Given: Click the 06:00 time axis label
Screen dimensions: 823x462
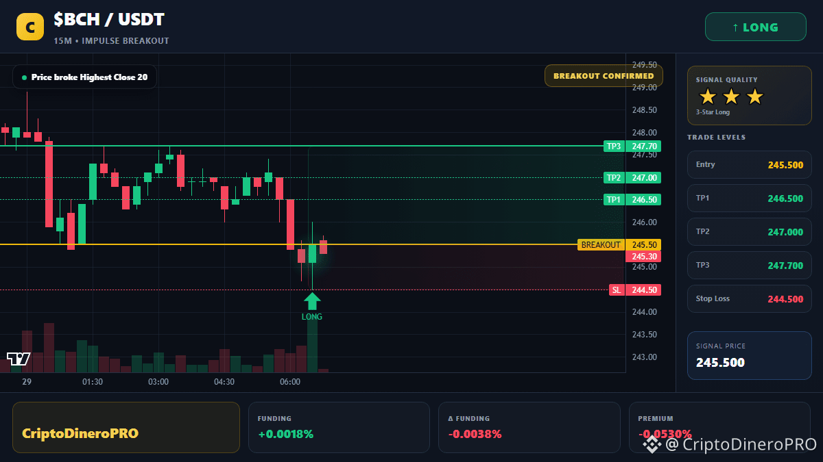Looking at the screenshot, I should pyautogui.click(x=290, y=382).
